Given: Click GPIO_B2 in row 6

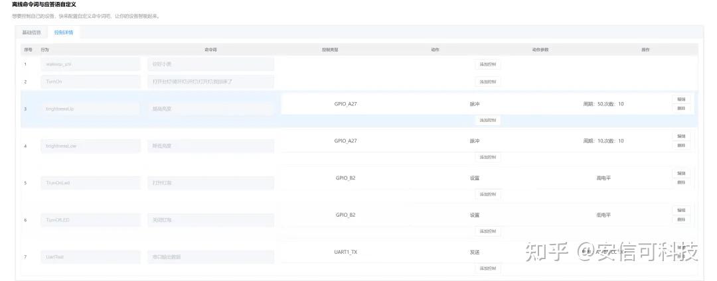Looking at the screenshot, I should click(345, 215).
